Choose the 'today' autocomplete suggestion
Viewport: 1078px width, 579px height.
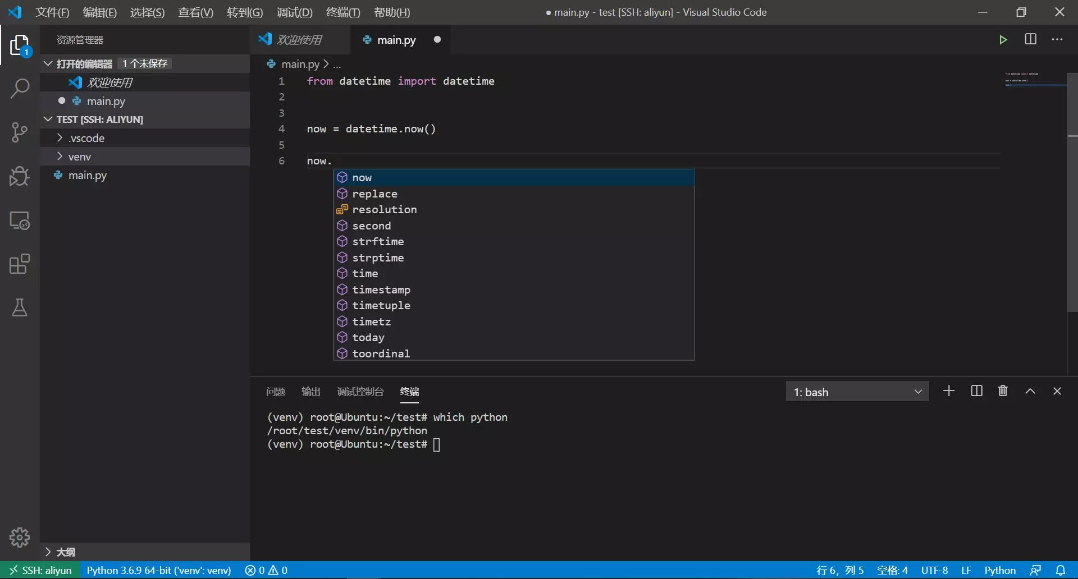[x=514, y=337]
